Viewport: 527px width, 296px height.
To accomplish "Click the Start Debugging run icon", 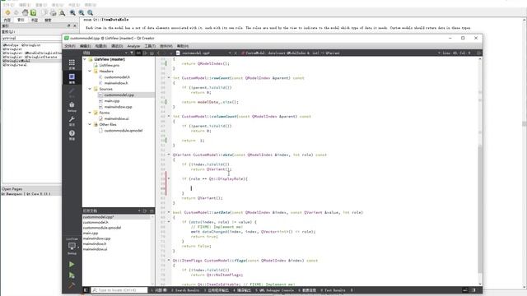I will tap(72, 275).
